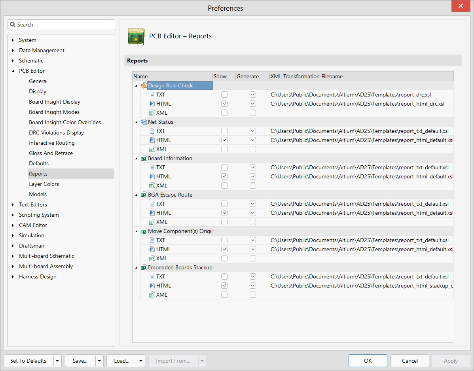Open the DRC Violations Display page
Image resolution: width=474 pixels, height=371 pixels.
point(56,132)
